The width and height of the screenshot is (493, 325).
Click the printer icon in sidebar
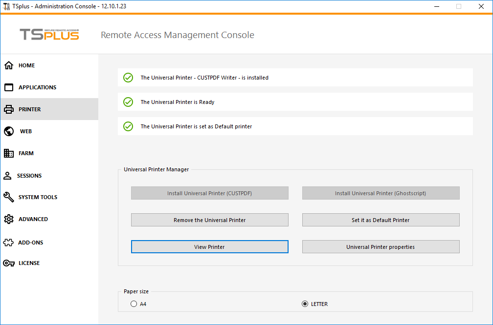click(9, 109)
